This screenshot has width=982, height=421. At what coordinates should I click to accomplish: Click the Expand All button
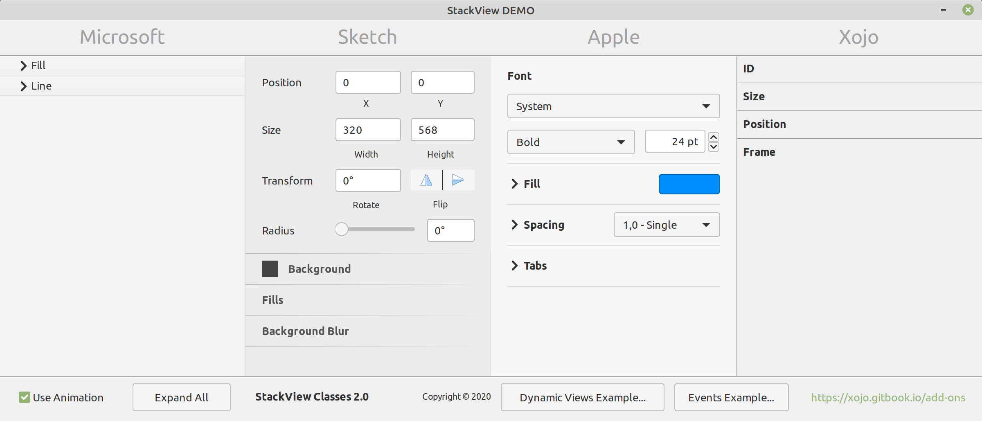181,397
